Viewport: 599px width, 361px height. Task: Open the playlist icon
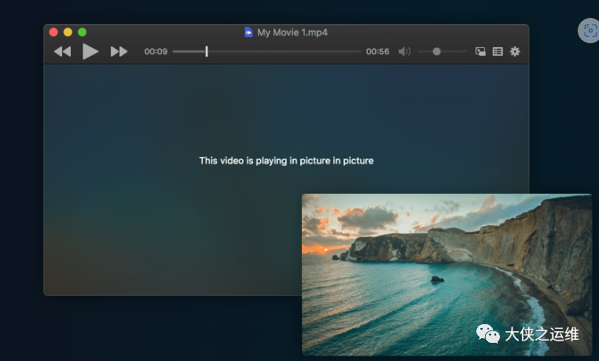pos(498,52)
